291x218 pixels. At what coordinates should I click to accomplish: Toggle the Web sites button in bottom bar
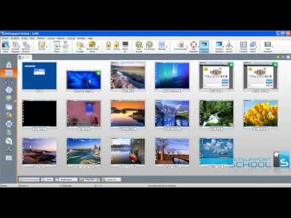coord(90,179)
